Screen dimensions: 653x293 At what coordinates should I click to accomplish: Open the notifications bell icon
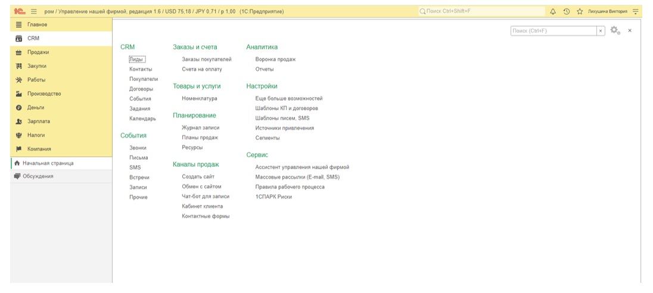pos(553,11)
